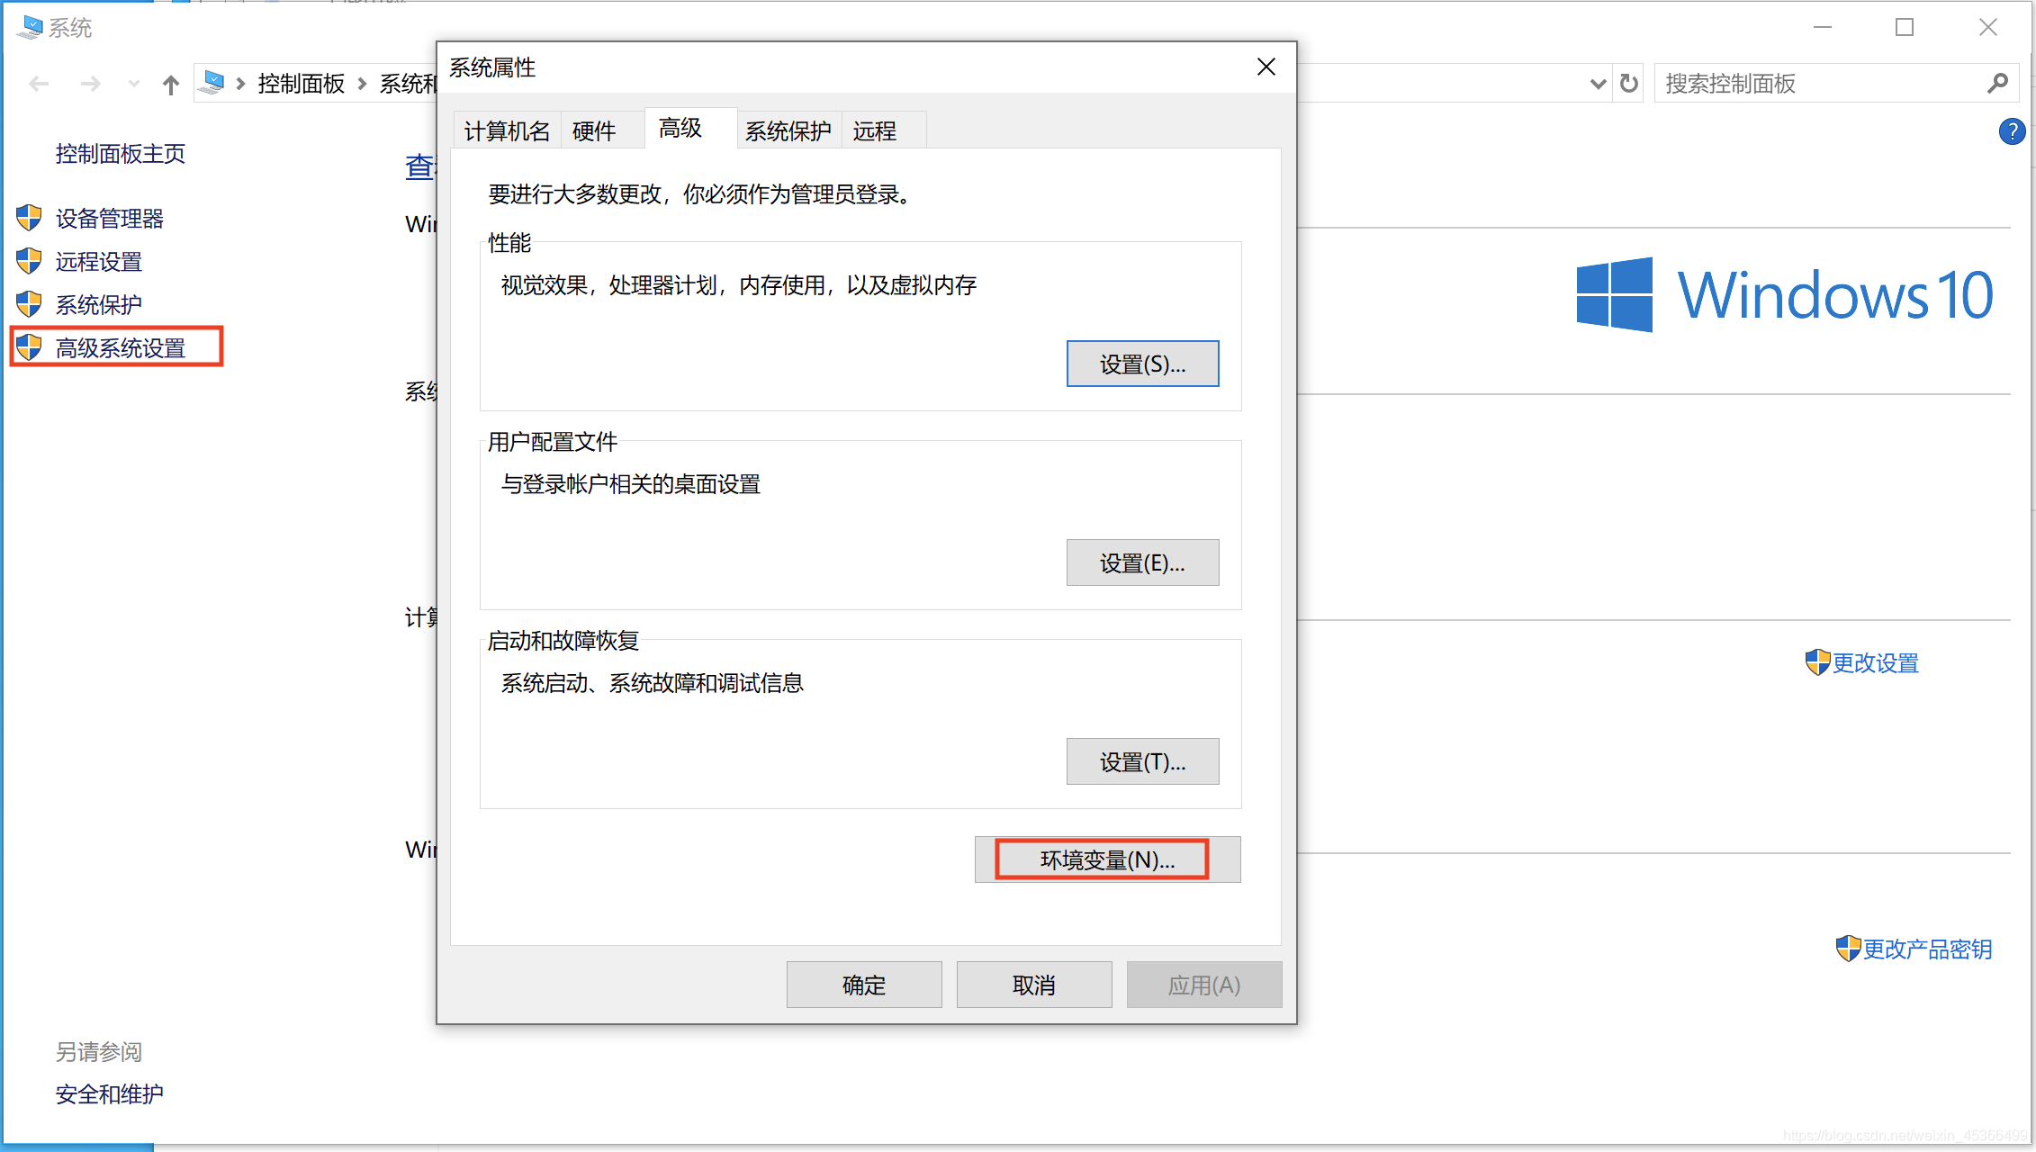Click 更改设置 link in System window
The width and height of the screenshot is (2036, 1152).
[1876, 663]
